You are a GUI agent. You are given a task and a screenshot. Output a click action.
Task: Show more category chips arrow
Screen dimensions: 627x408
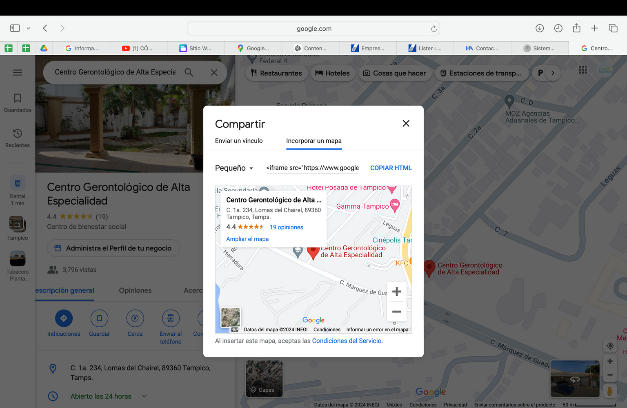pos(553,73)
